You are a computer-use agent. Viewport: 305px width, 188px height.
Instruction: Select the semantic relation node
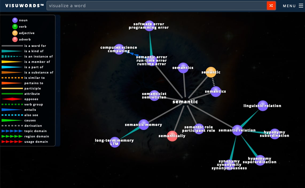coord(237,130)
